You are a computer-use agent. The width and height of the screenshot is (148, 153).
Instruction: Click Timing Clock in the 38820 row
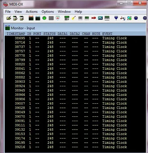click(x=115, y=64)
